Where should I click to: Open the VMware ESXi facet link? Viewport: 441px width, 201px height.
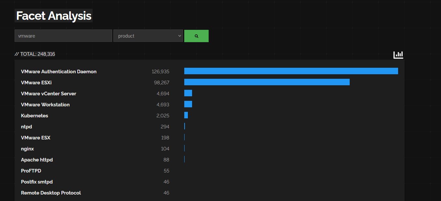point(36,83)
